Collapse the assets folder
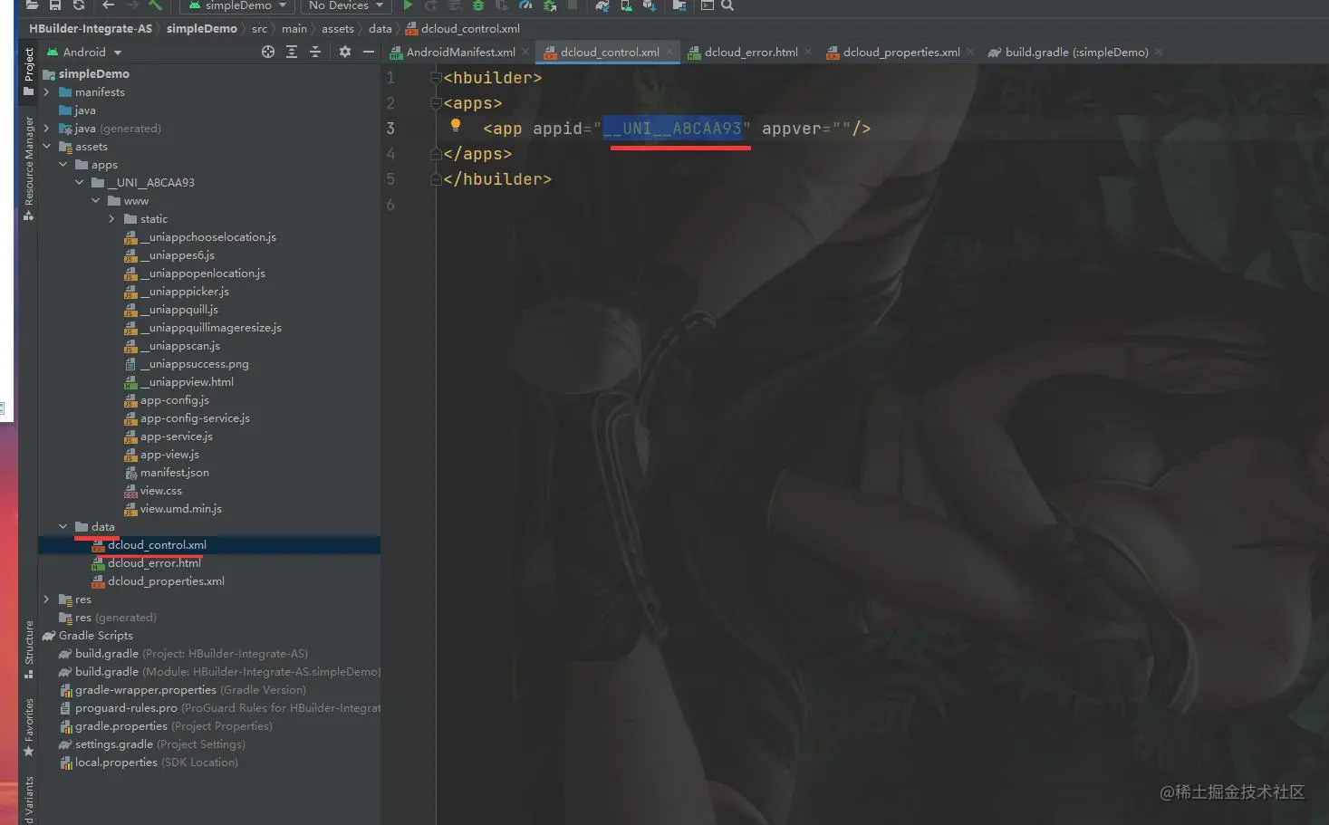The height and width of the screenshot is (825, 1329). (x=46, y=147)
